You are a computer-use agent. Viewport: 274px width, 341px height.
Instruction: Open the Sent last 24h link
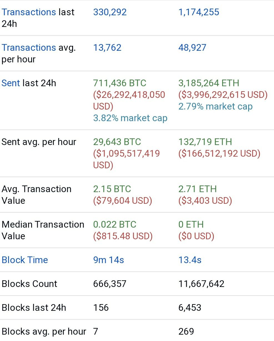(x=11, y=83)
